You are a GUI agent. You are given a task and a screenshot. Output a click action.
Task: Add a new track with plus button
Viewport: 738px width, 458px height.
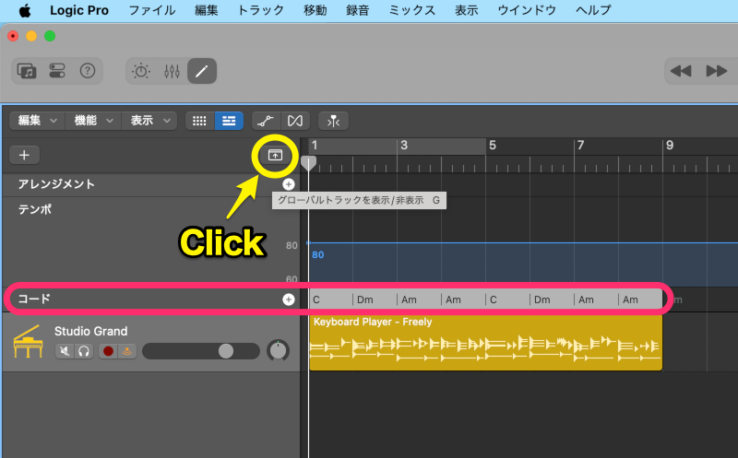tap(24, 155)
